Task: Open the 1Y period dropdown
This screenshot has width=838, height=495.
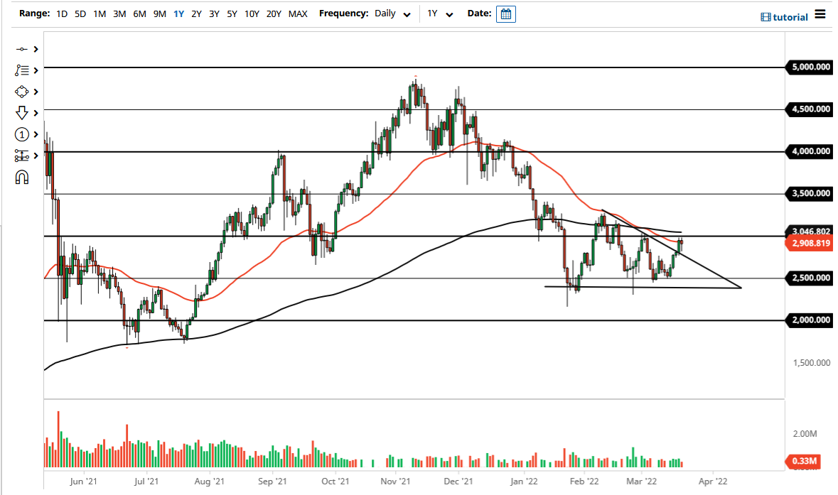Action: coord(440,14)
